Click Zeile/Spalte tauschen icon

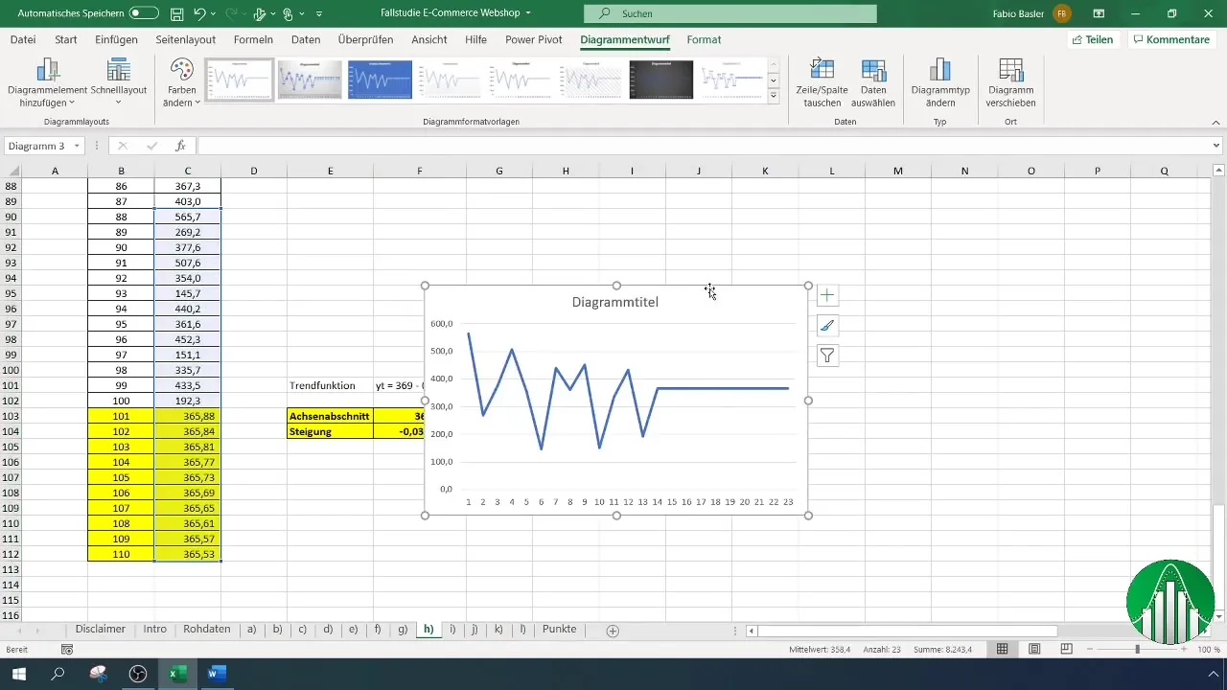822,71
